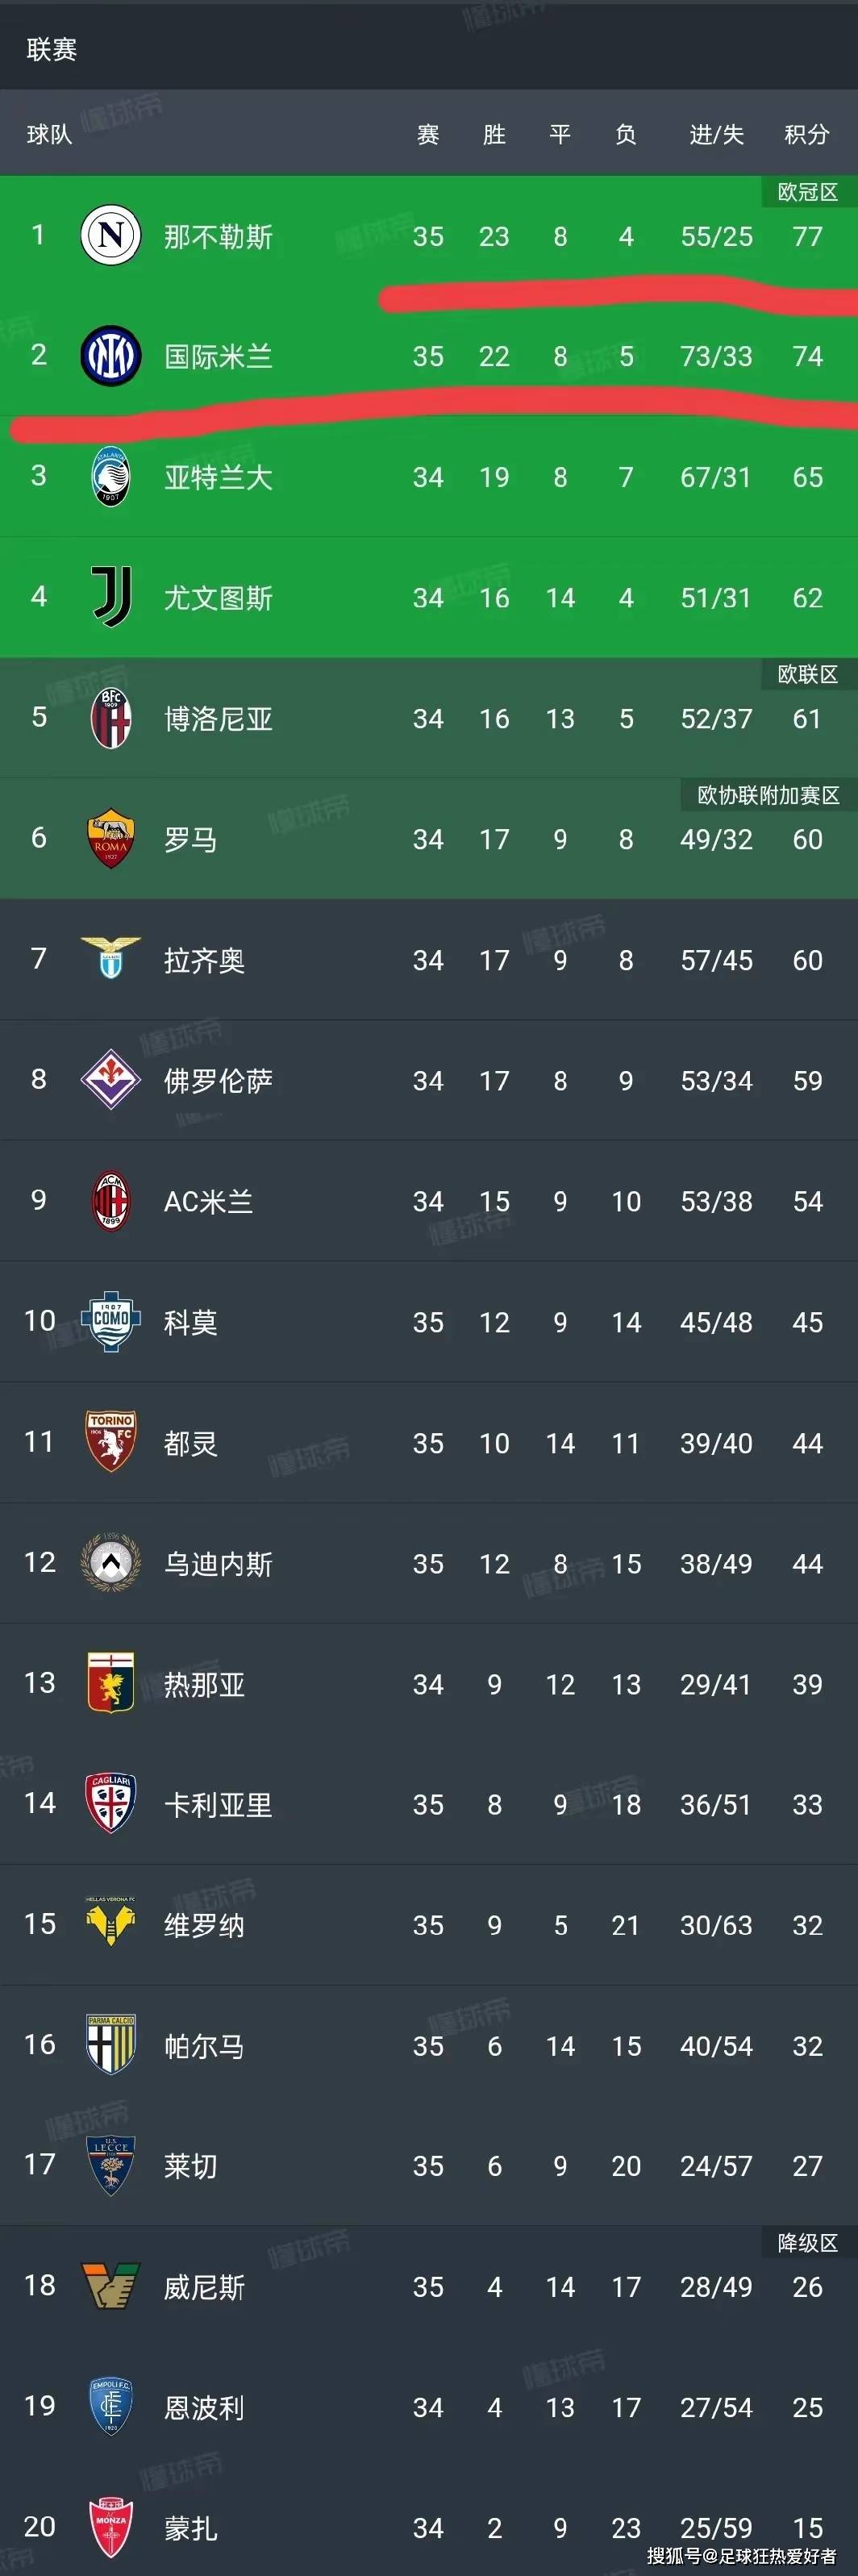
Task: Open the 联赛 tab header
Action: pyautogui.click(x=52, y=49)
